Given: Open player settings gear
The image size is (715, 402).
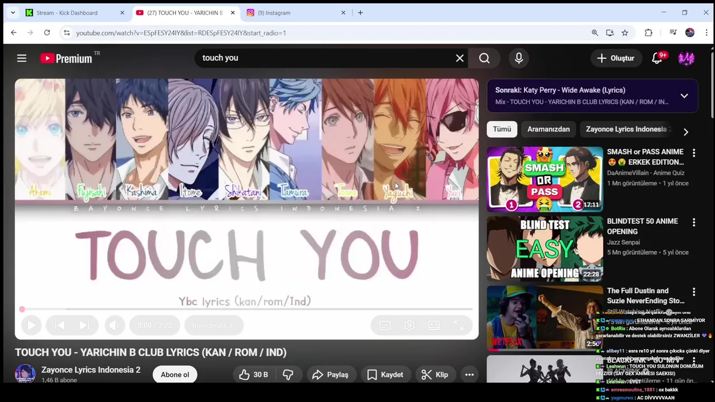Looking at the screenshot, I should 409,325.
